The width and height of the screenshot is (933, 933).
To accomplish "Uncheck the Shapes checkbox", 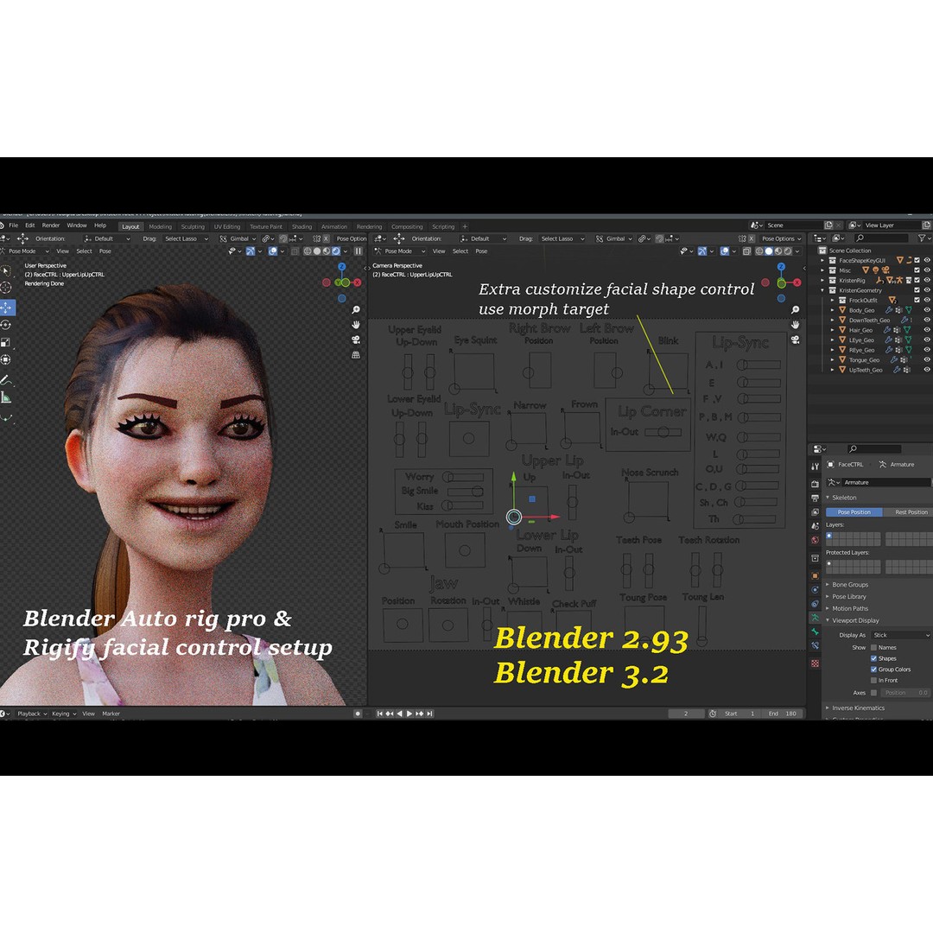I will tap(873, 658).
